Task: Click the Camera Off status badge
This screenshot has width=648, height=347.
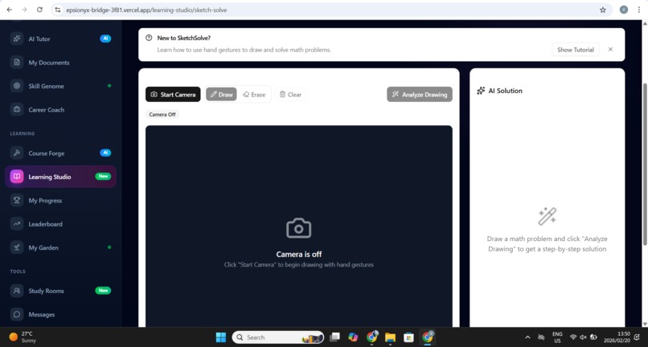Action: 162,114
